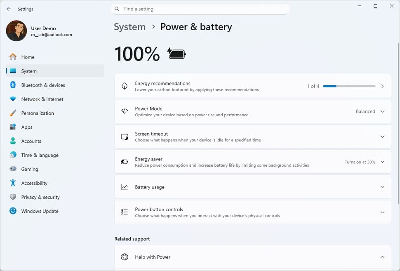This screenshot has height=271, width=400.
Task: Click the 1 of 4 progress bar
Action: (349, 86)
